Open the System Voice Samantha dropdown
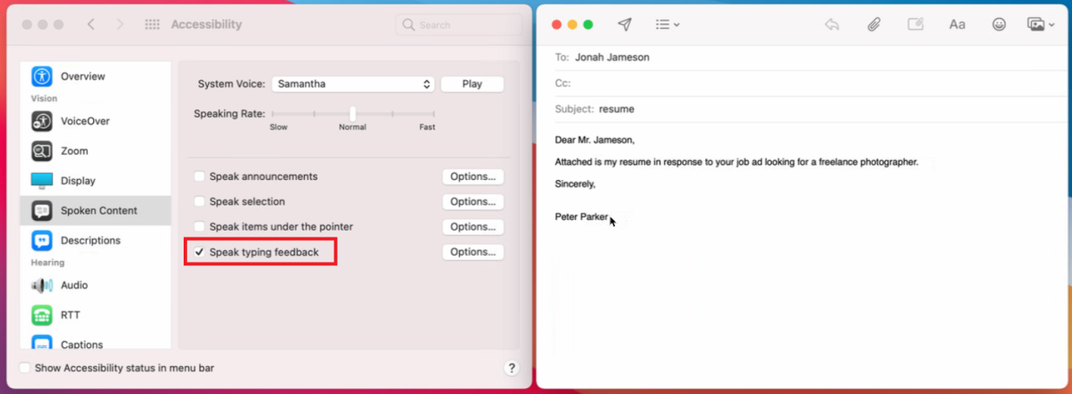This screenshot has height=394, width=1072. pyautogui.click(x=353, y=84)
